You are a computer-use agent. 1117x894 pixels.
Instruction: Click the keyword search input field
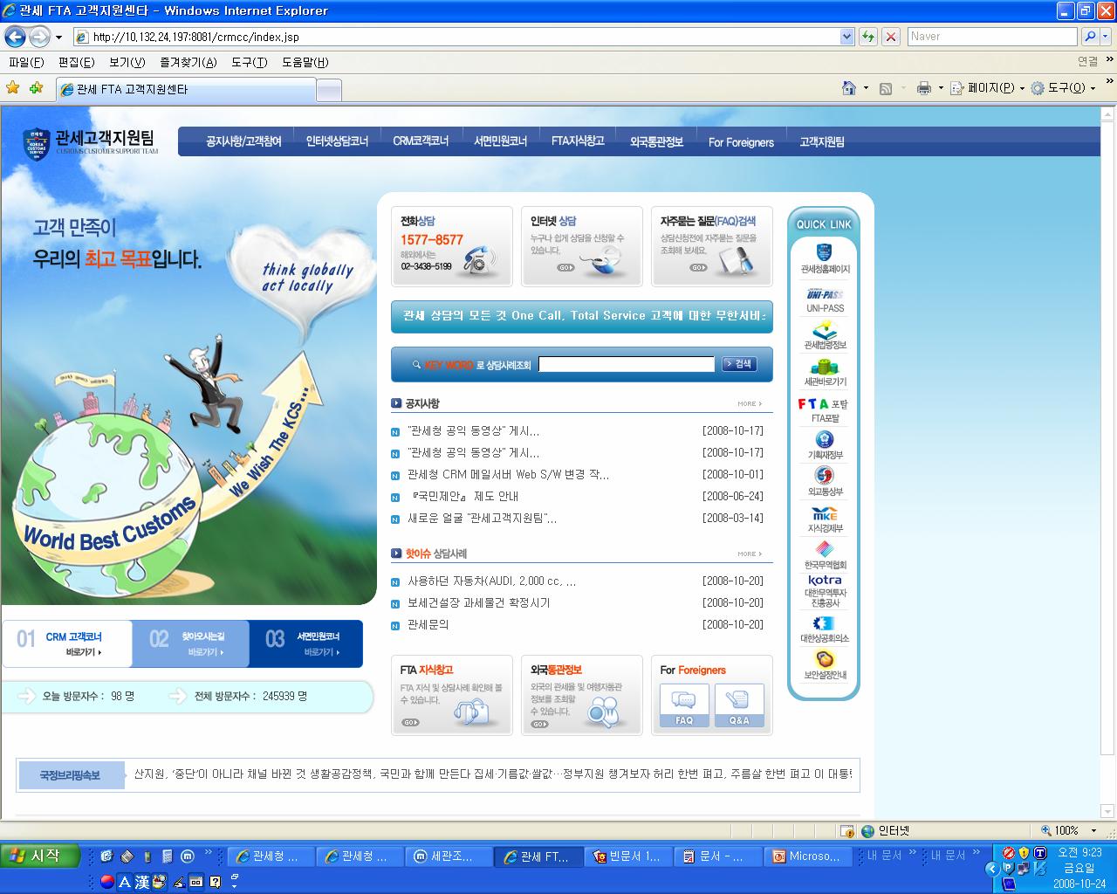[626, 364]
